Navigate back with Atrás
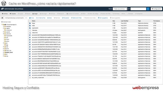The image size is (163, 91). 50,18
